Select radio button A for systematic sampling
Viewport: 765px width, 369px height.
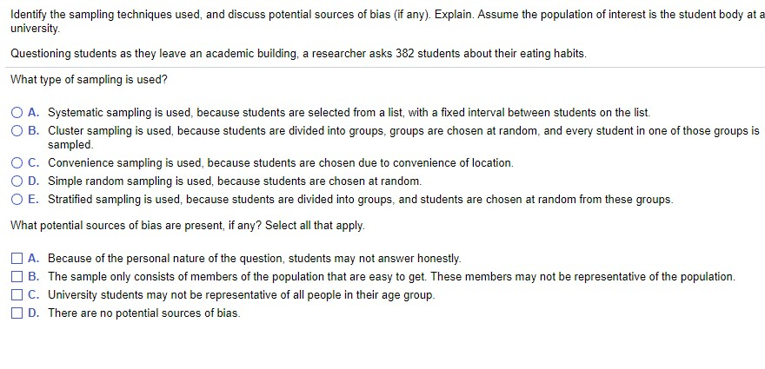pos(17,113)
